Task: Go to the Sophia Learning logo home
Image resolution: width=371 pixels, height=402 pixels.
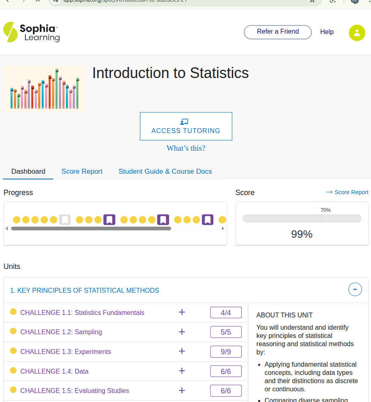Action: click(32, 32)
